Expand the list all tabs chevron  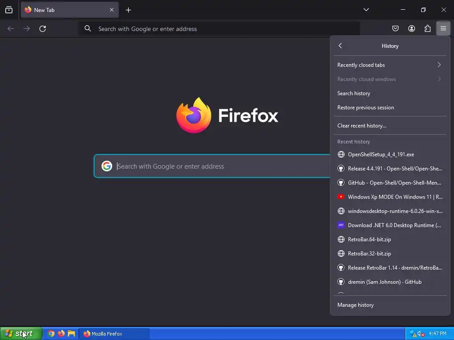click(366, 10)
